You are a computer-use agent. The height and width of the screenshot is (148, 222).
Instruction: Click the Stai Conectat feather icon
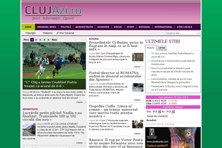click(57, 33)
